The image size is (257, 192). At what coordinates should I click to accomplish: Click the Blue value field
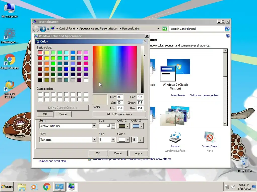tap(140, 108)
